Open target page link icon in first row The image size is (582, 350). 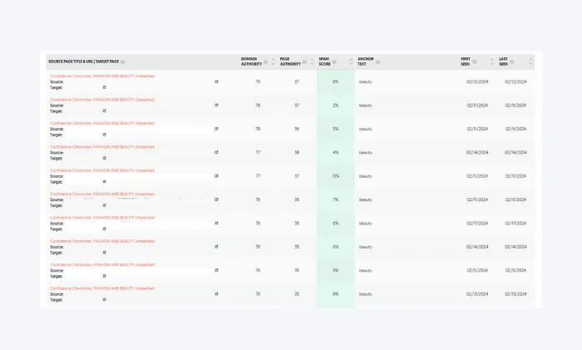(x=104, y=87)
